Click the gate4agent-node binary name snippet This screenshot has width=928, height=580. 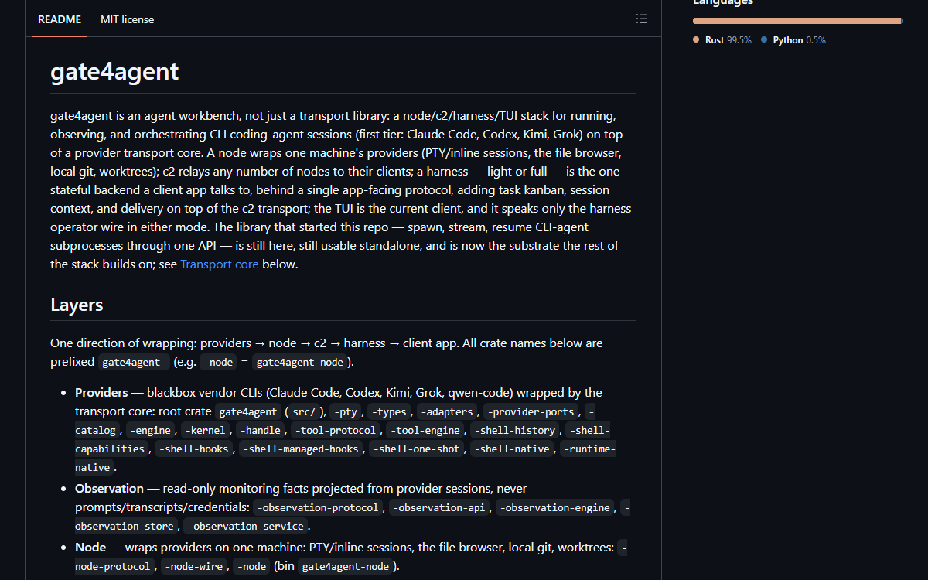click(345, 566)
